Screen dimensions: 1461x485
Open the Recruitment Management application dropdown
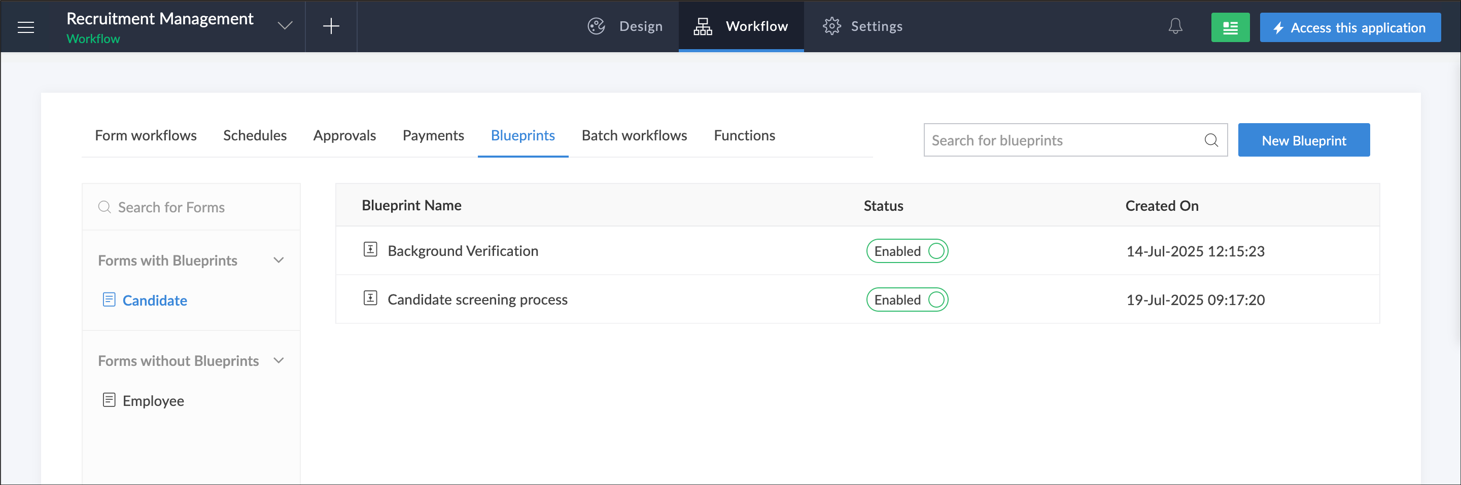coord(285,26)
